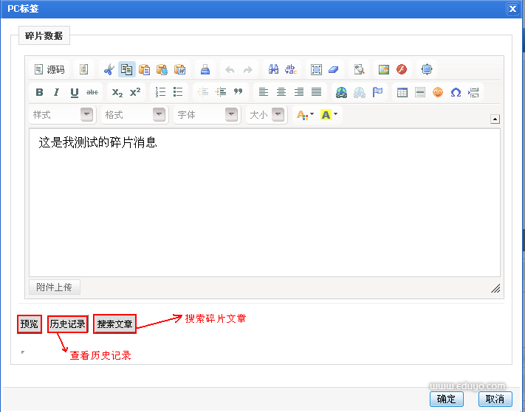Insert a Flash object
Image resolution: width=525 pixels, height=412 pixels.
click(402, 69)
